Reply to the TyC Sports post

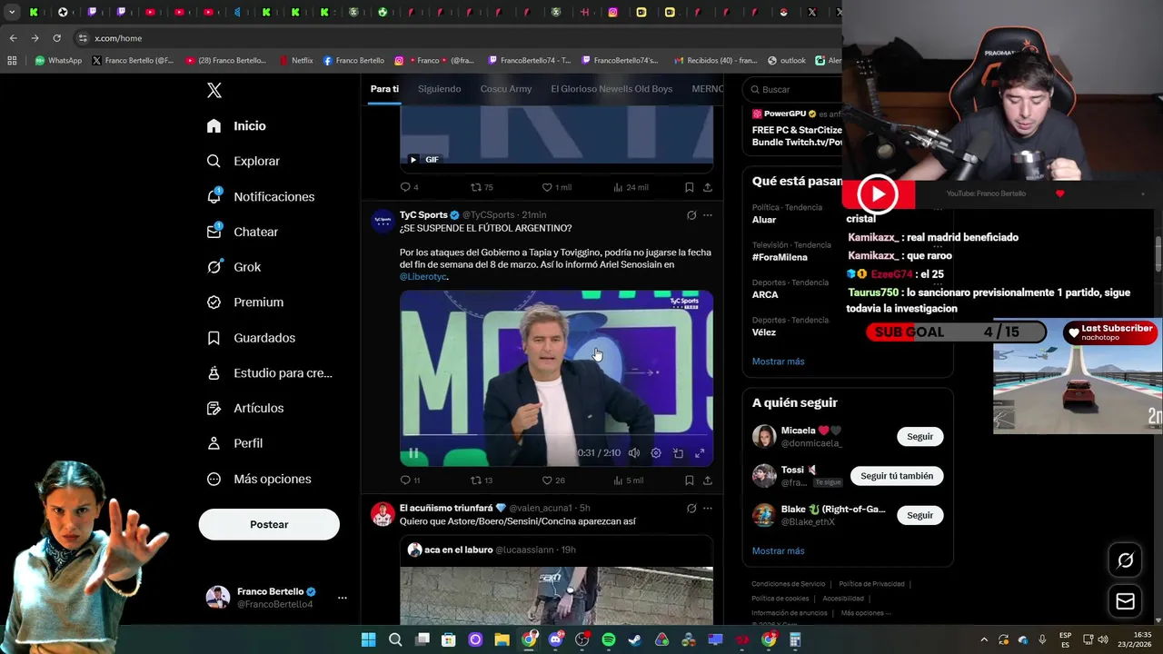pos(405,481)
